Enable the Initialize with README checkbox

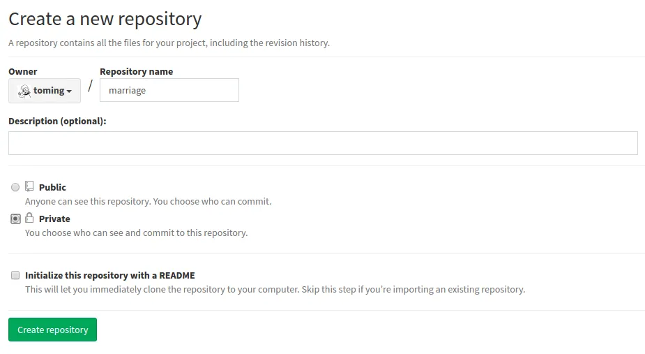coord(15,275)
